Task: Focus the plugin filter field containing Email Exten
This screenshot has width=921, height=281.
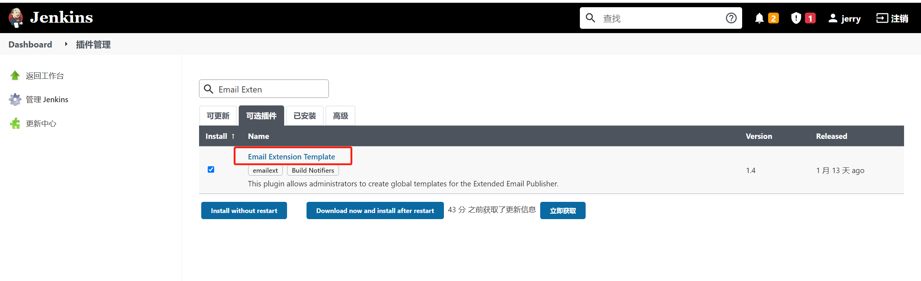Action: point(264,89)
